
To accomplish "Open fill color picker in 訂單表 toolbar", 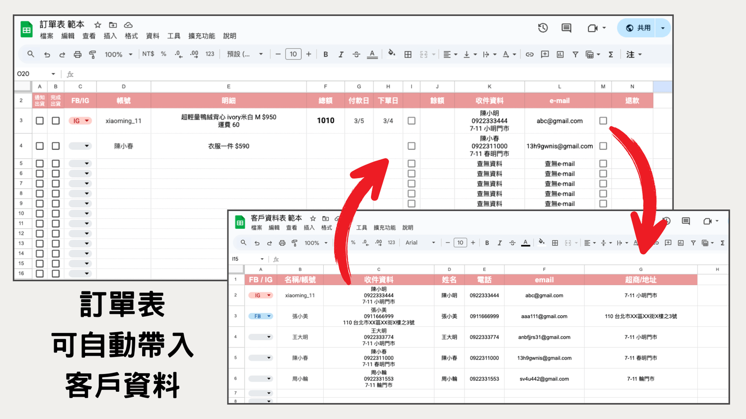I will click(392, 54).
